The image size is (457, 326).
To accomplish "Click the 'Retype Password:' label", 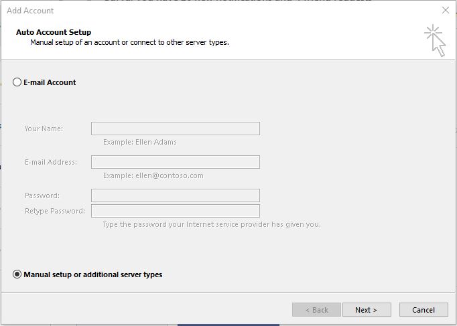I will (x=55, y=211).
